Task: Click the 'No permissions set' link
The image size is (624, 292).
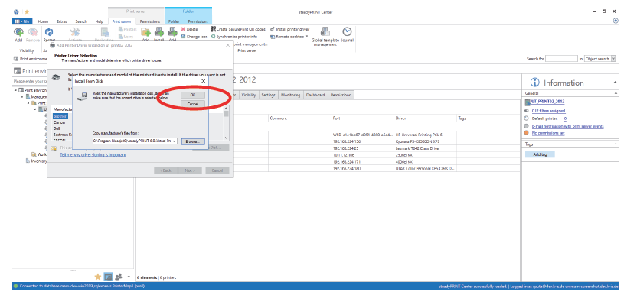Action: pos(548,134)
